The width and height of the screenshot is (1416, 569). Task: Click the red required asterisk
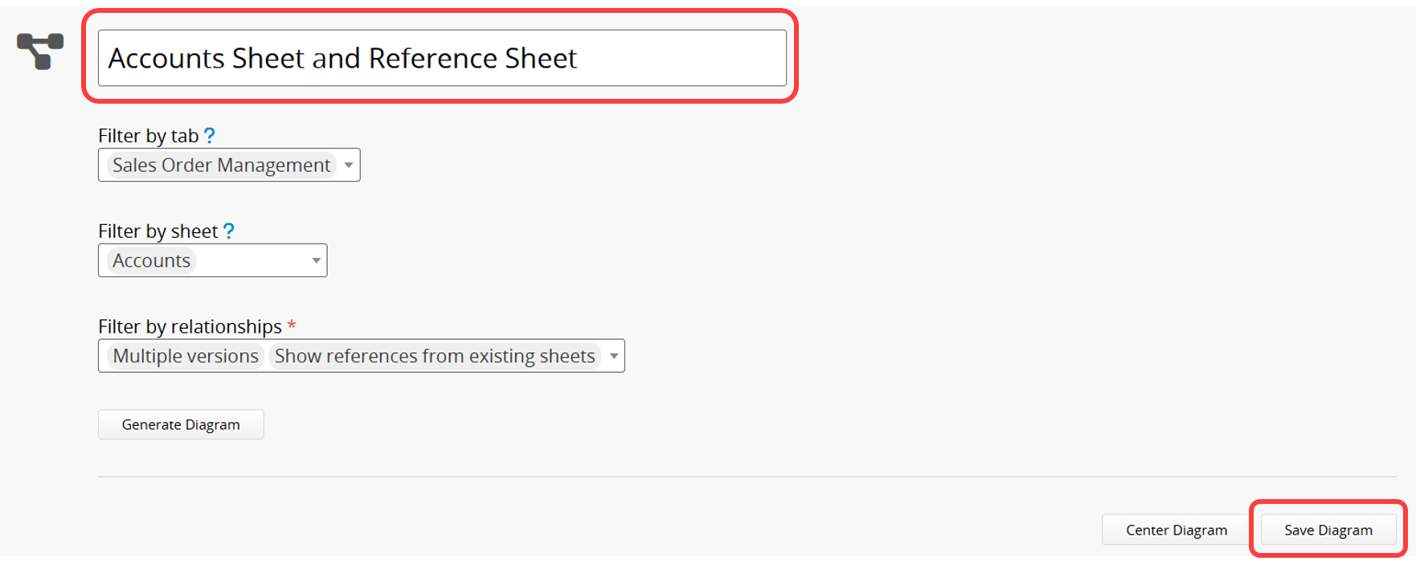click(292, 325)
